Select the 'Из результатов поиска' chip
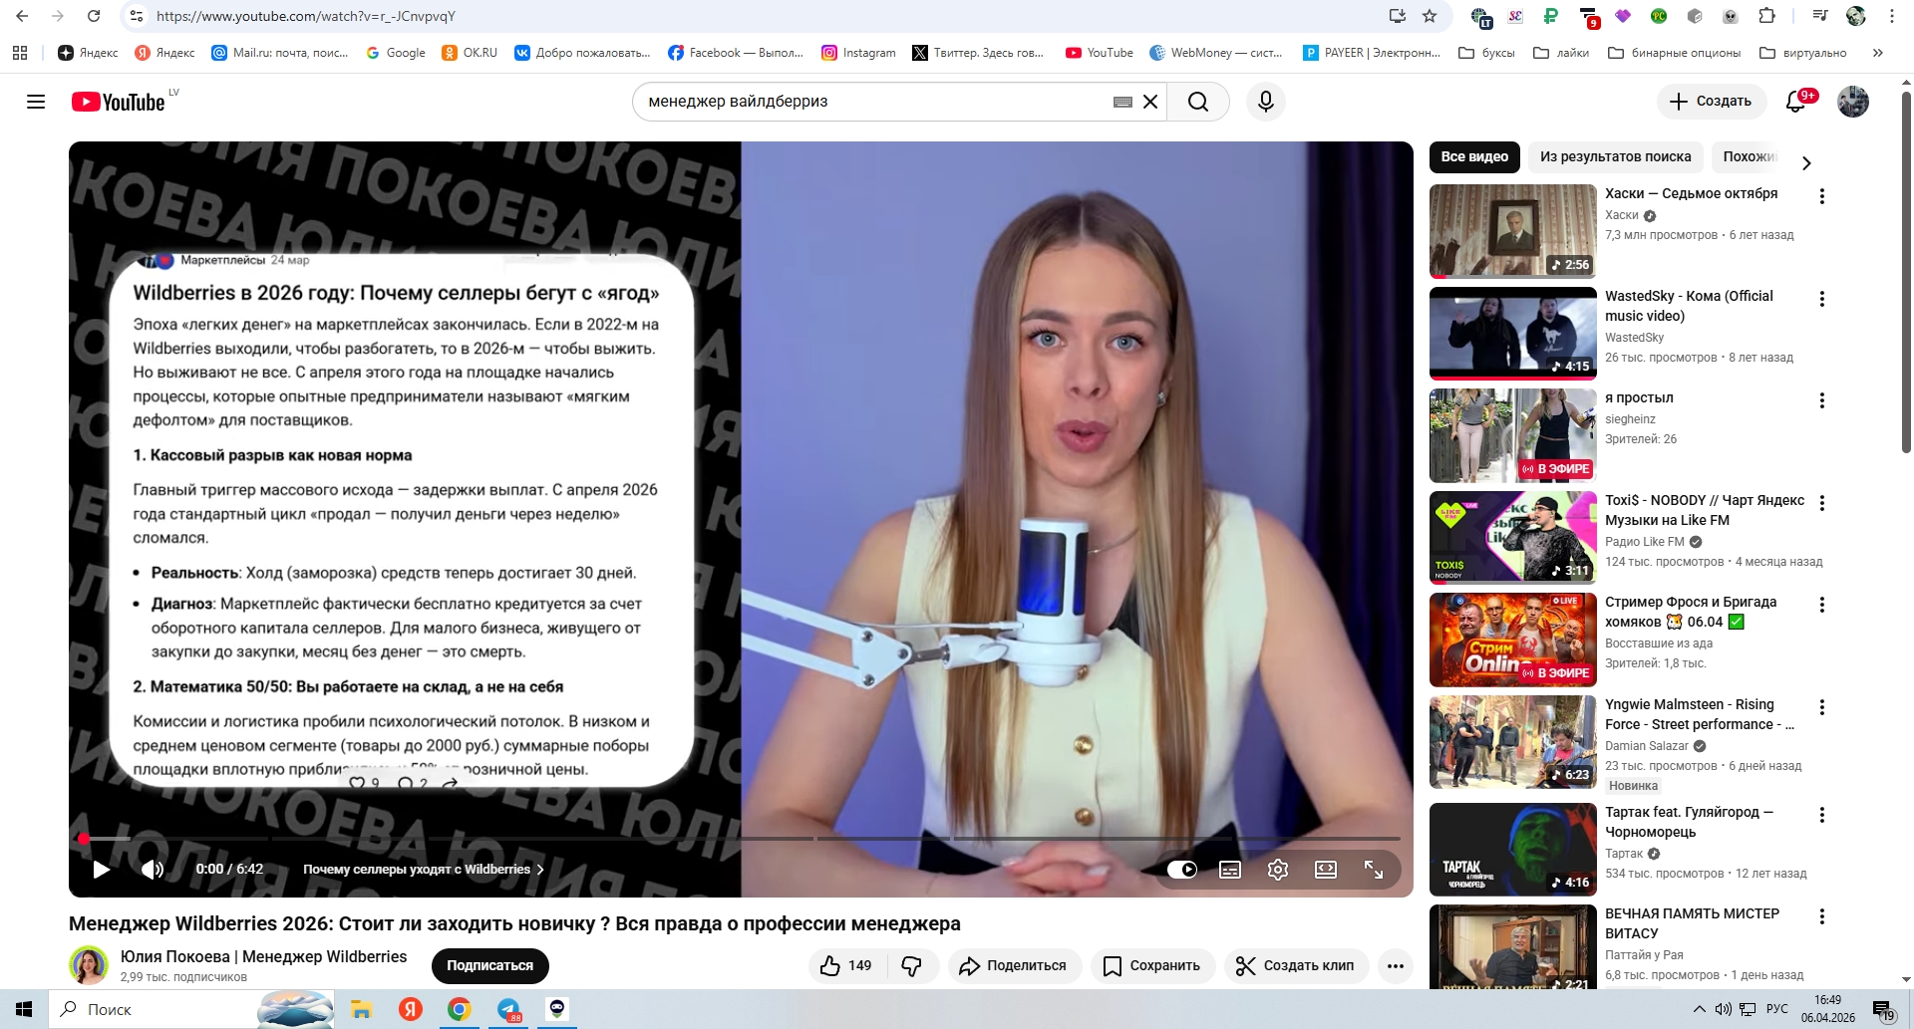The height and width of the screenshot is (1029, 1914). pyautogui.click(x=1615, y=156)
